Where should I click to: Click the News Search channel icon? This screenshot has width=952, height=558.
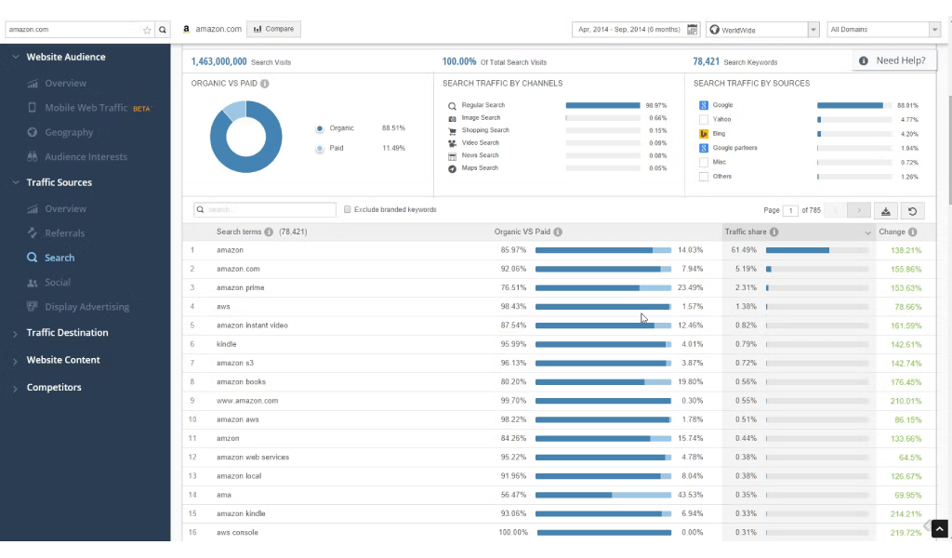tap(452, 156)
